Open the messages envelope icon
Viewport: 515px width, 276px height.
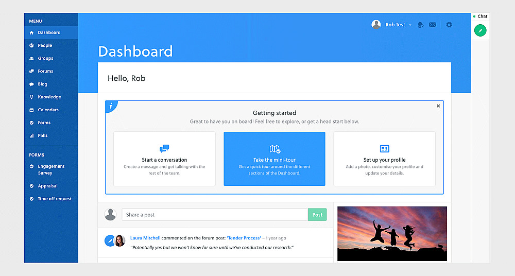[x=433, y=25]
